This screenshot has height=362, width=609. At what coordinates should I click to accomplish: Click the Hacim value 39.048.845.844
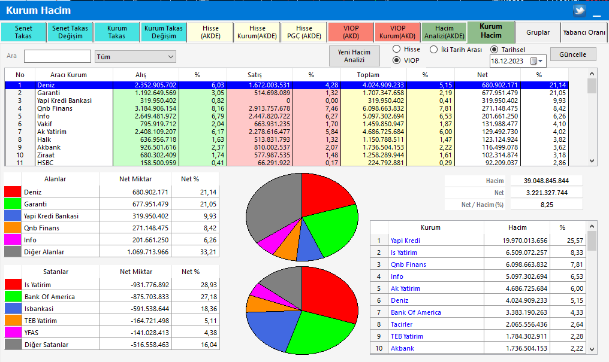pos(546,181)
